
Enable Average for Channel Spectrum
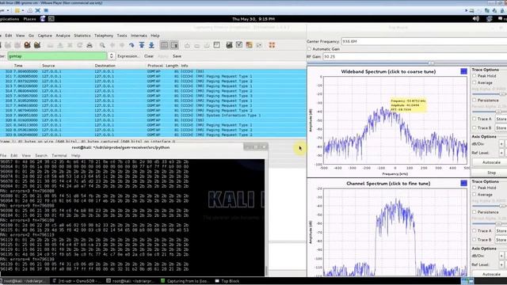[x=475, y=195]
